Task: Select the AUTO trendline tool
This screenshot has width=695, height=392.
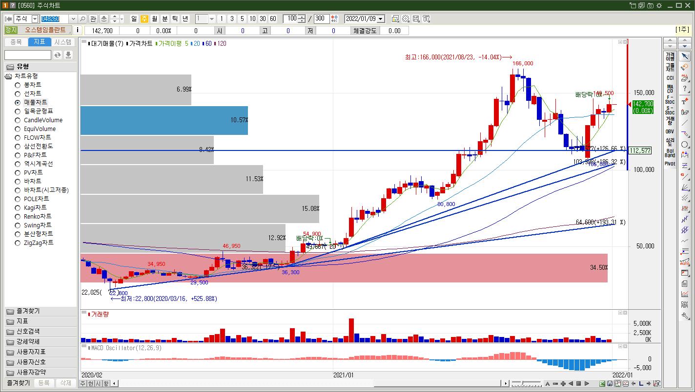Action: (685, 262)
